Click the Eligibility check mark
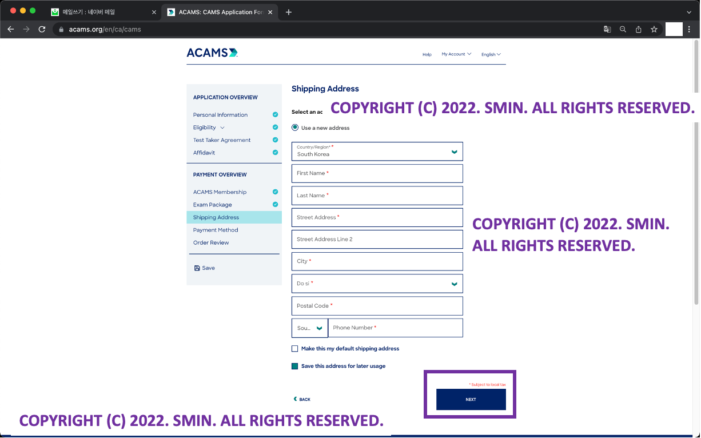This screenshot has width=701, height=438. tap(275, 128)
